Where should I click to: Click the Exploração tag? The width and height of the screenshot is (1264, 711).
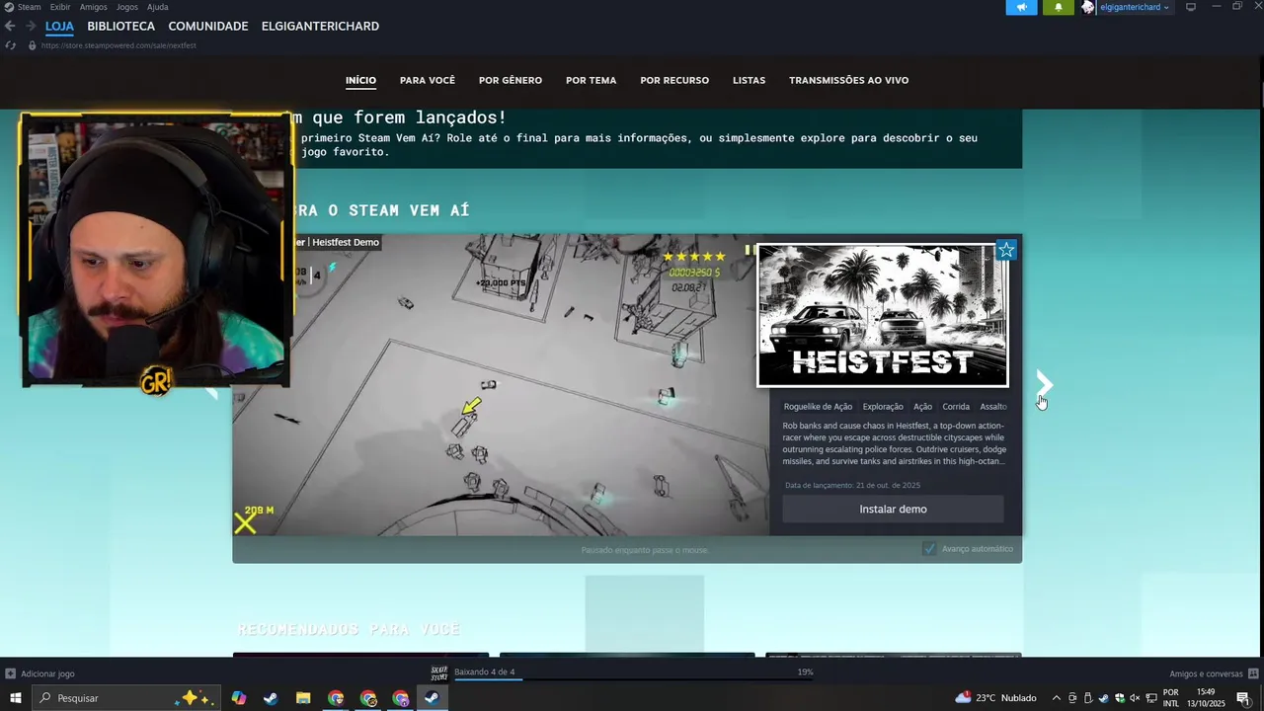pyautogui.click(x=883, y=406)
